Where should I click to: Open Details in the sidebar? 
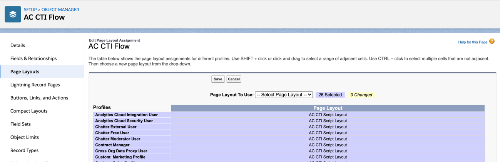(x=18, y=45)
